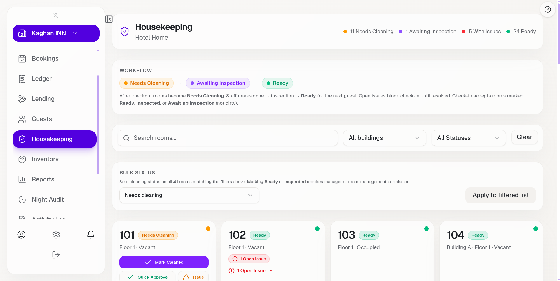Click the sidebar navigation scrollbar

tap(98, 125)
